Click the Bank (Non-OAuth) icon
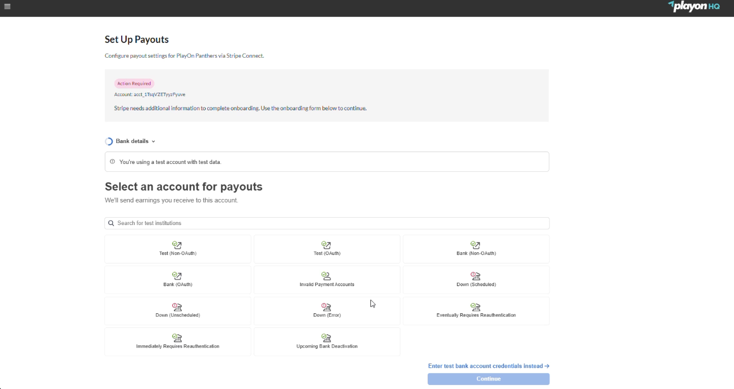734x389 pixels. tap(476, 245)
